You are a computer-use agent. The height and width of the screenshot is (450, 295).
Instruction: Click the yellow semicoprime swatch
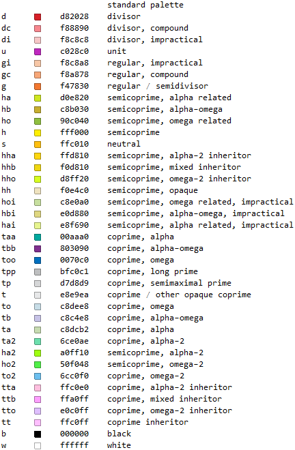tap(38, 133)
